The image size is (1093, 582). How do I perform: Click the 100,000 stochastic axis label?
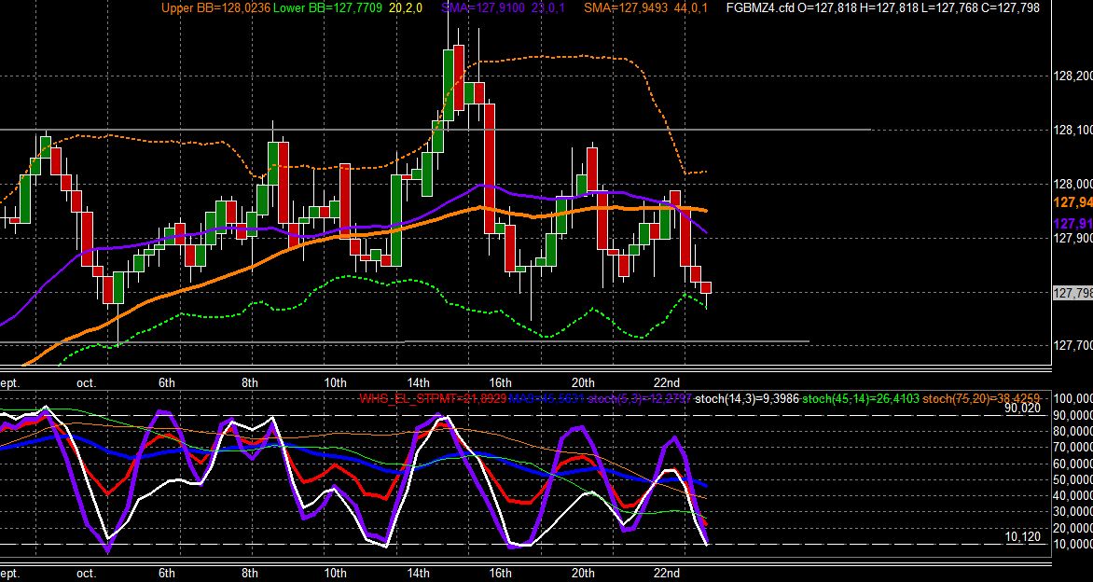coord(1072,398)
